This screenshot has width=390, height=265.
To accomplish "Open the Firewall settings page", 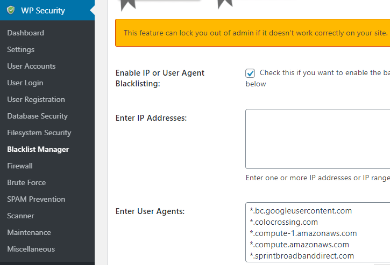I will click(20, 166).
